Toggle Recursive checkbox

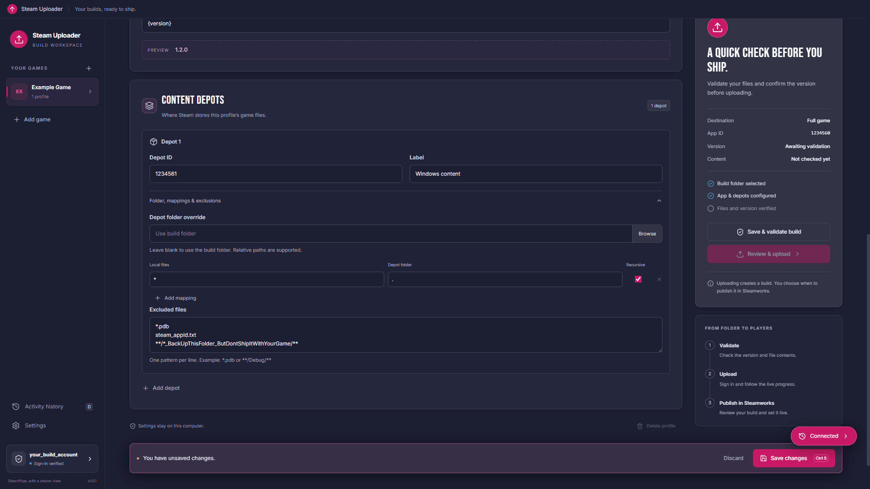pyautogui.click(x=638, y=279)
